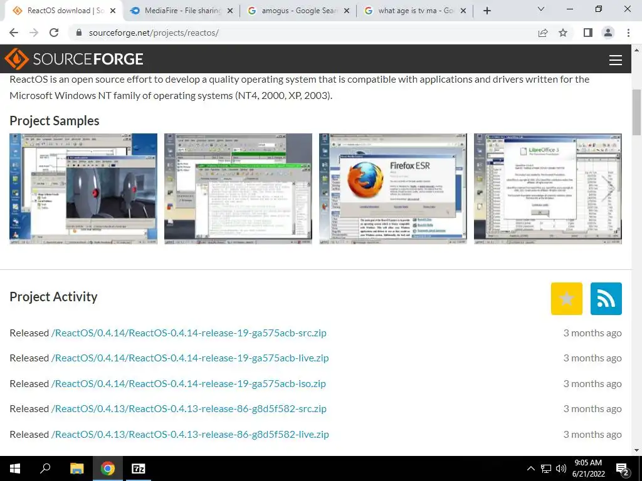Open the Firefox ESR sample screenshot
Viewport: 642px width, 481px height.
pyautogui.click(x=392, y=189)
